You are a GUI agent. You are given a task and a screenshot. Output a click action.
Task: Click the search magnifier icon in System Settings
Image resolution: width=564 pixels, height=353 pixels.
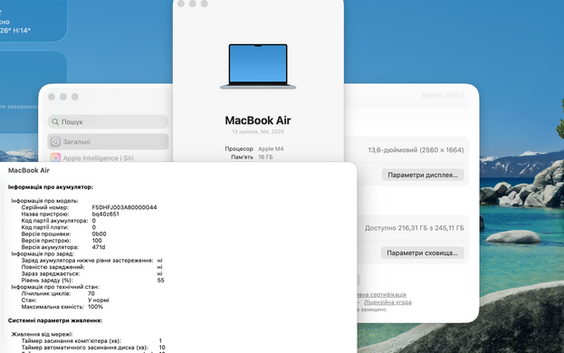[55, 122]
